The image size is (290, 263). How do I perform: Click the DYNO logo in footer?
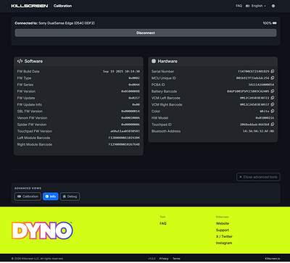point(42,230)
